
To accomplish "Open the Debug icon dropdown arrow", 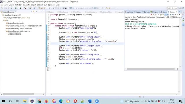I will 13,8.
